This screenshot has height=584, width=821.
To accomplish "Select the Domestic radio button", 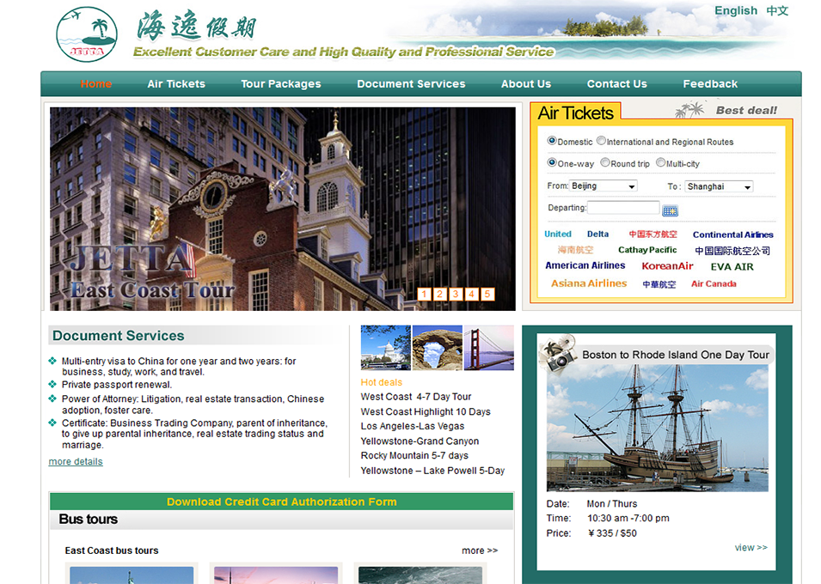I will 552,140.
